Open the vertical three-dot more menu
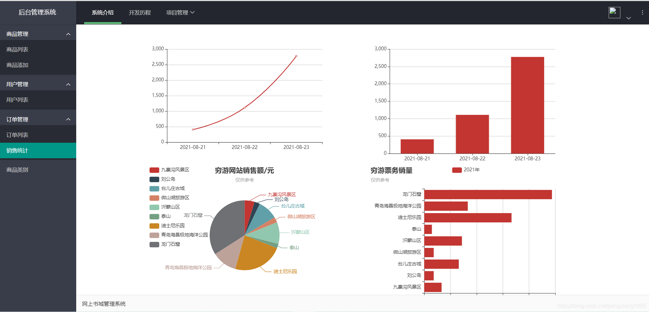649x312 pixels. tap(642, 12)
